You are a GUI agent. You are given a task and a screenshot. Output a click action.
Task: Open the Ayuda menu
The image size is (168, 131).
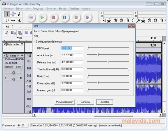click(86, 9)
